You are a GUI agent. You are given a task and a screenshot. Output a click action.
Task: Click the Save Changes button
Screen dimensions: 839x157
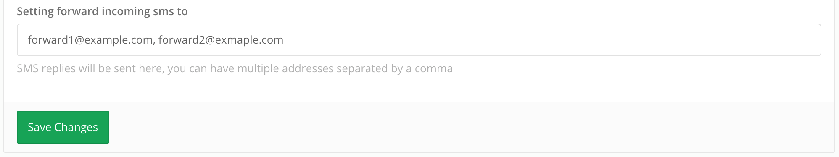63,127
